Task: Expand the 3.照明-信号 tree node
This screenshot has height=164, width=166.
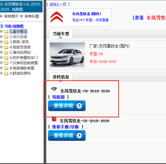Action: coord(1,42)
